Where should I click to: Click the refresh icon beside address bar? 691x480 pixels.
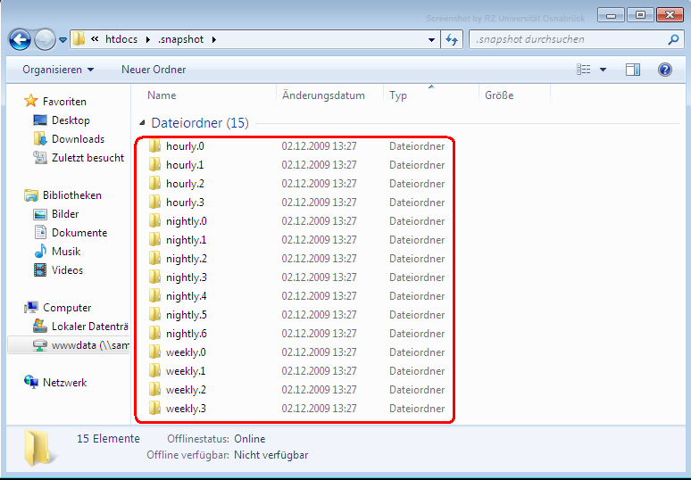point(452,39)
